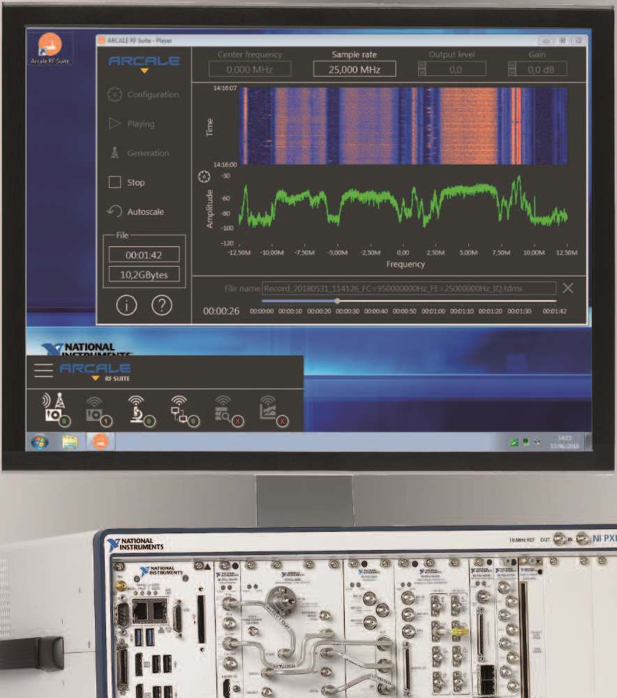Adjust the Gain stepper arrows
617x698 pixels.
point(512,69)
